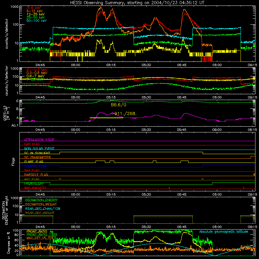Click the Absolute geomagnetic latitude label
259x259 pixels.
point(224,231)
